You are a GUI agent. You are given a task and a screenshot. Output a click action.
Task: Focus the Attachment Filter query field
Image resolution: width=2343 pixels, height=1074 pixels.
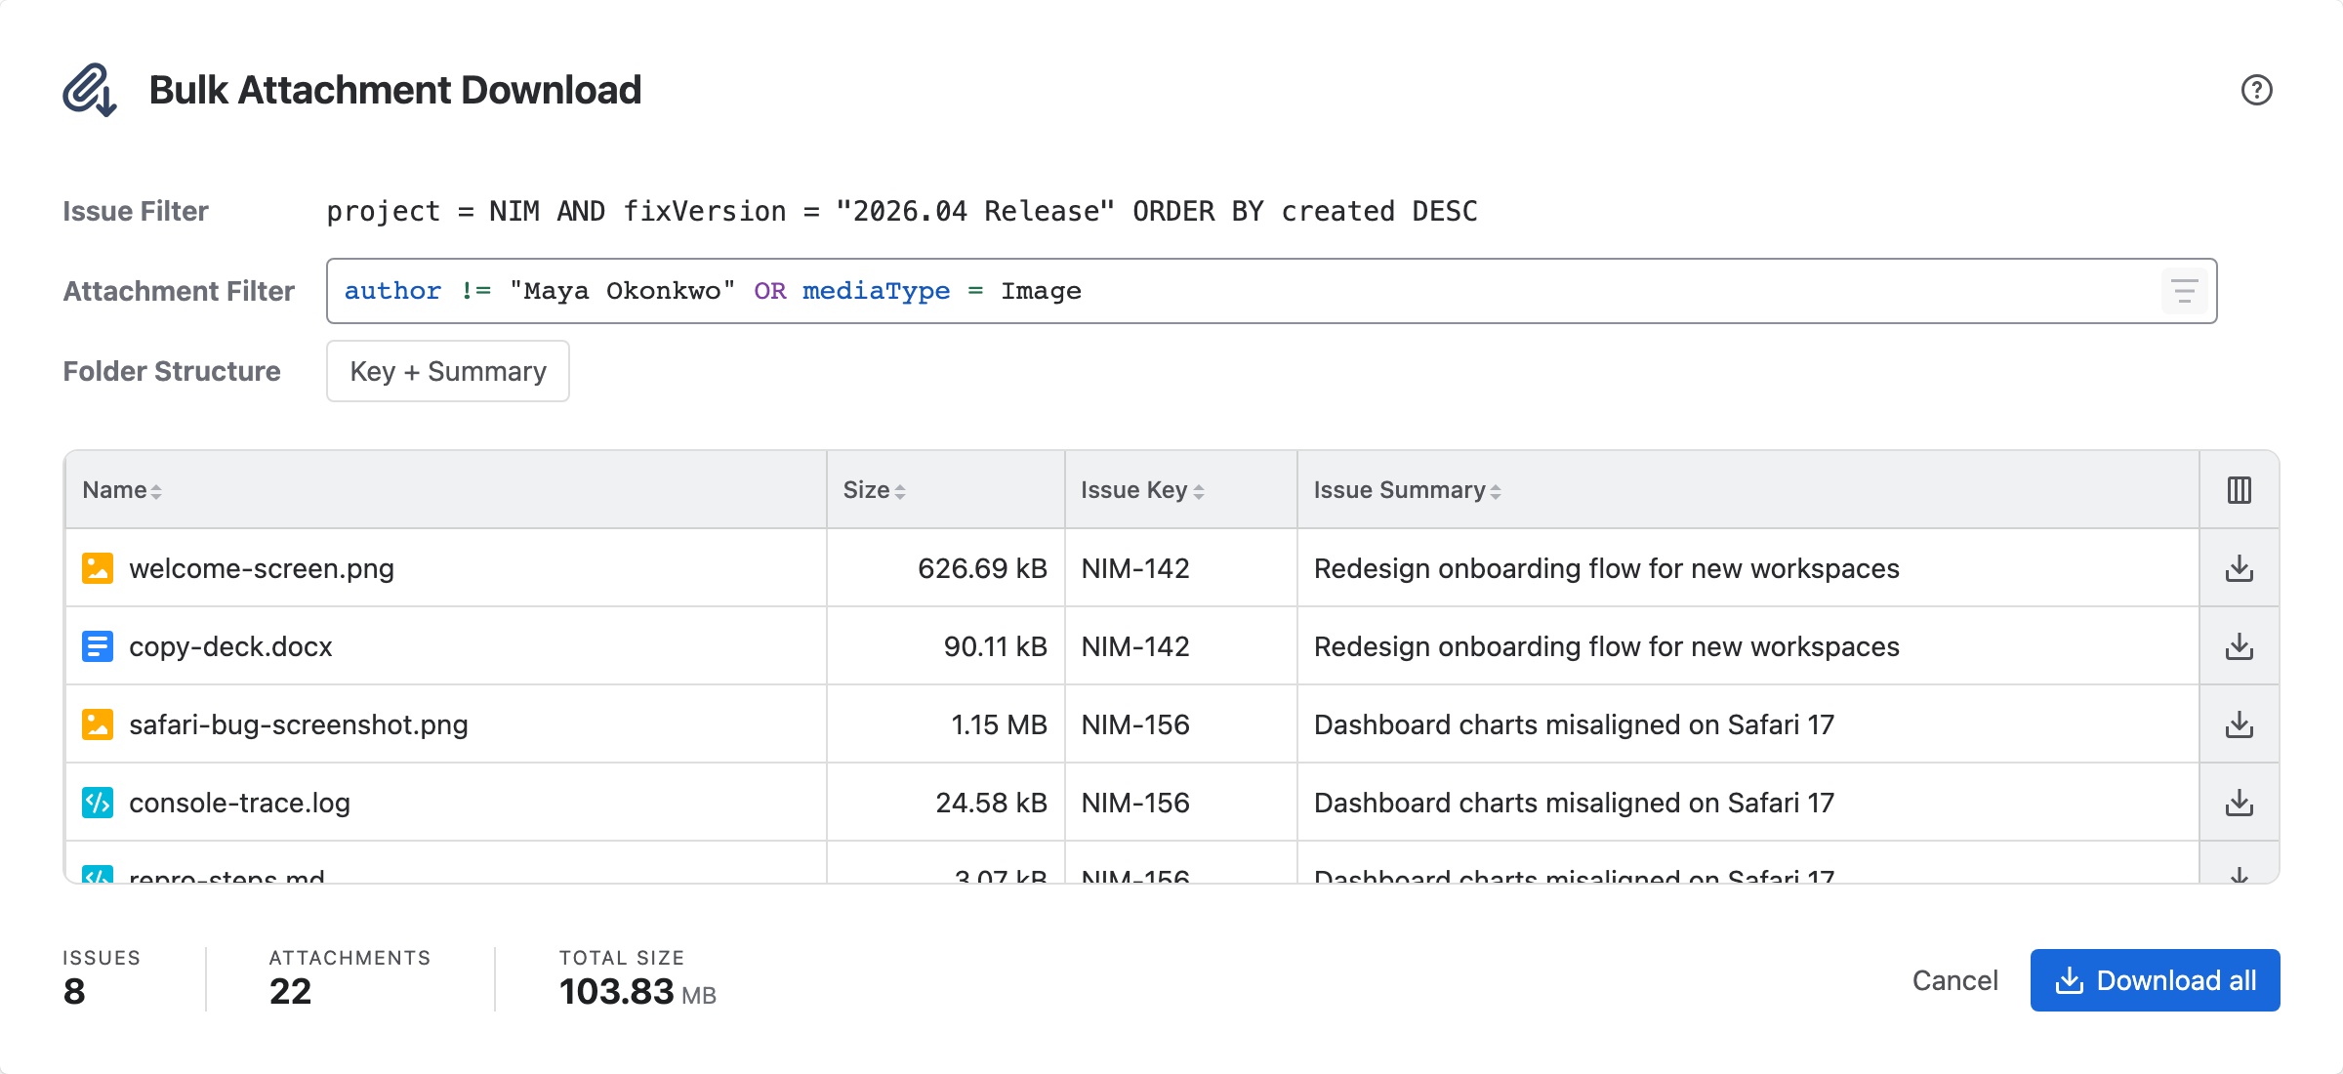pos(1271,291)
